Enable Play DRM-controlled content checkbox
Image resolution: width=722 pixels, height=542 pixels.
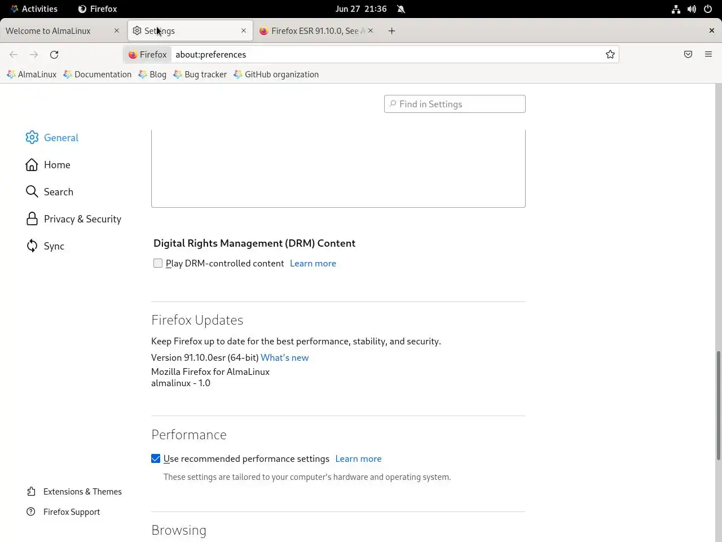[158, 263]
